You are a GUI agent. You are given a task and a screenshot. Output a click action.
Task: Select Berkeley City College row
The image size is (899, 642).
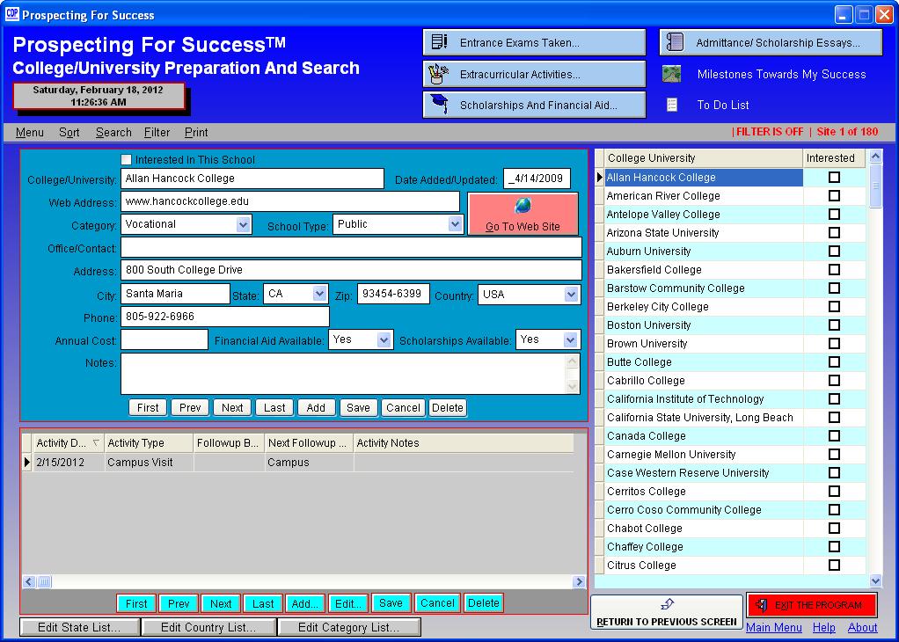[x=704, y=307]
